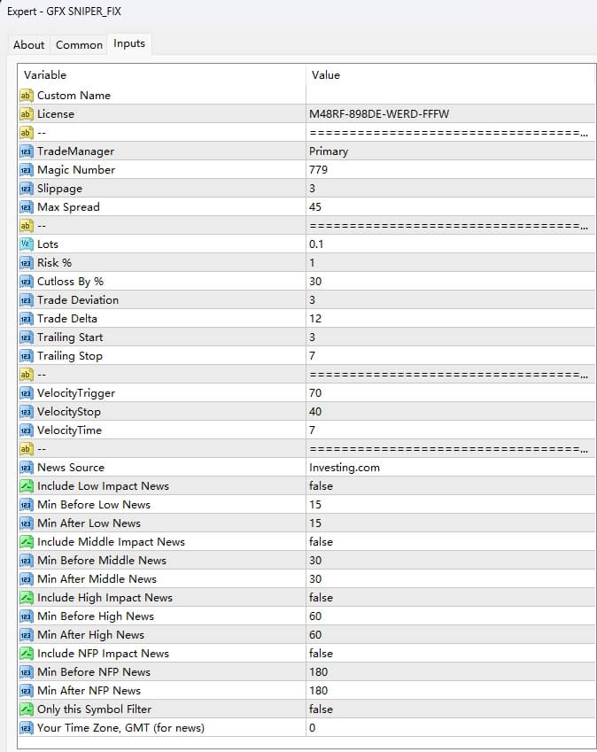Click the Trade Deviation row icon

[x=26, y=300]
